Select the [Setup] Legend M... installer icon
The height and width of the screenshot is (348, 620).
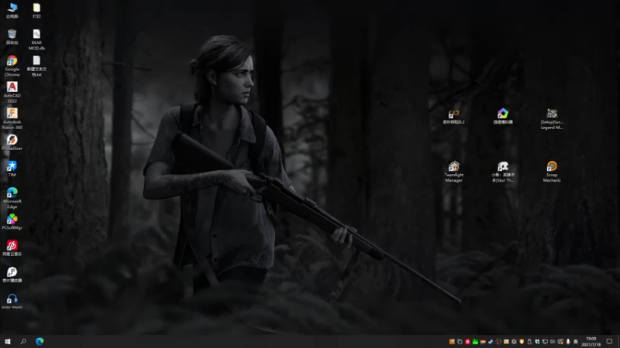click(x=552, y=119)
